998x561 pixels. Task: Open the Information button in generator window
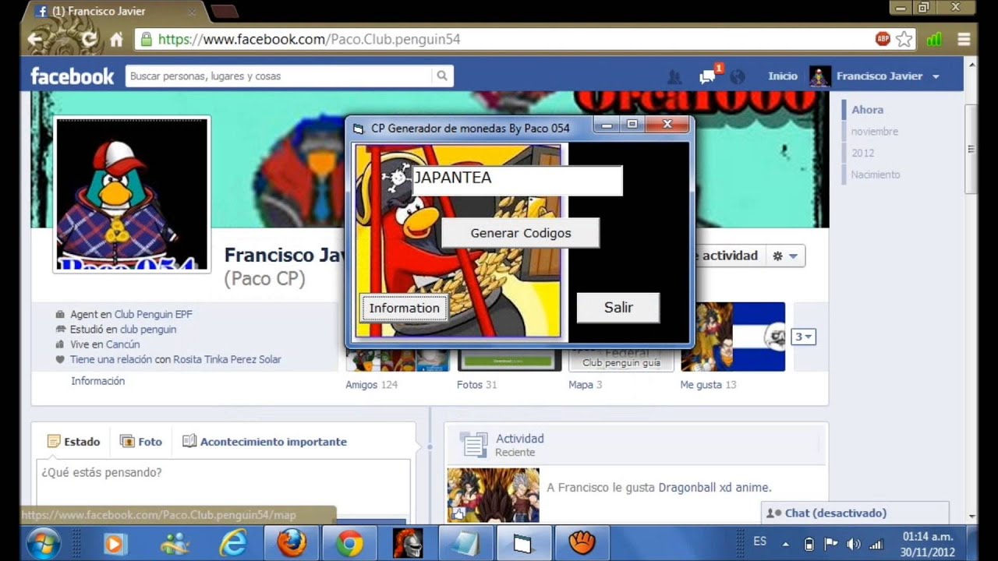pos(404,308)
